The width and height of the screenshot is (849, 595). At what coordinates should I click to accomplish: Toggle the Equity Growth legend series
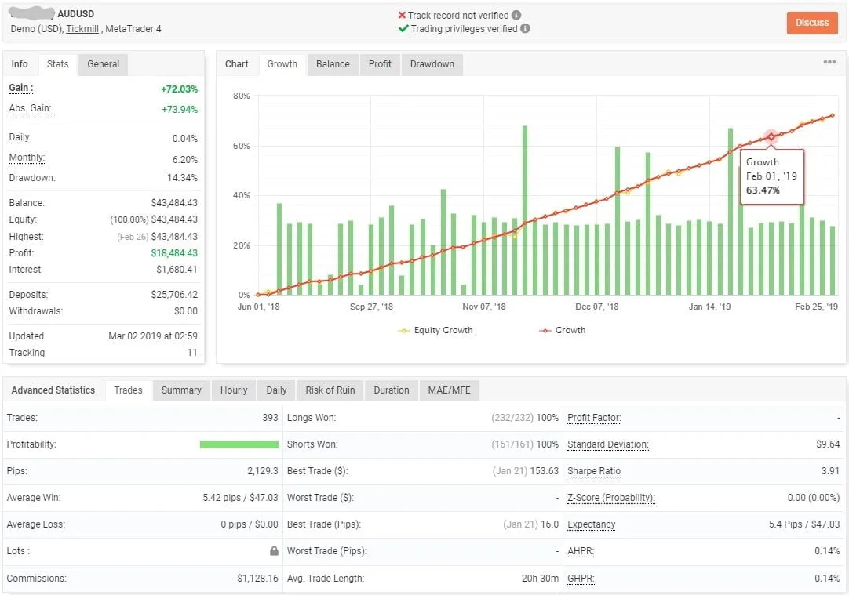coord(435,330)
